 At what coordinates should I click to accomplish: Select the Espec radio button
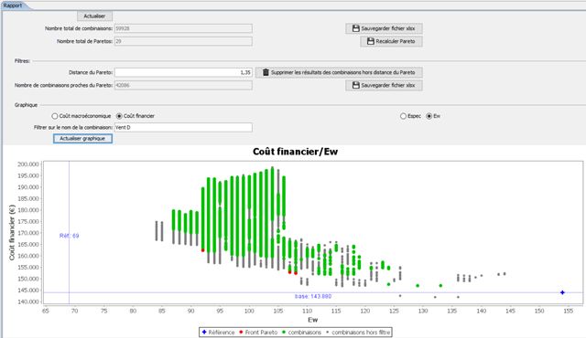click(x=403, y=116)
